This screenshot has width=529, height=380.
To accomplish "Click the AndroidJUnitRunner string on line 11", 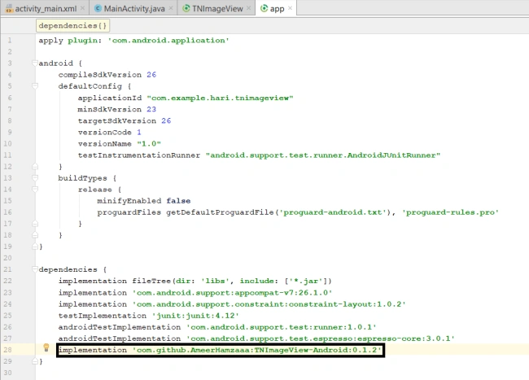I will pos(323,155).
